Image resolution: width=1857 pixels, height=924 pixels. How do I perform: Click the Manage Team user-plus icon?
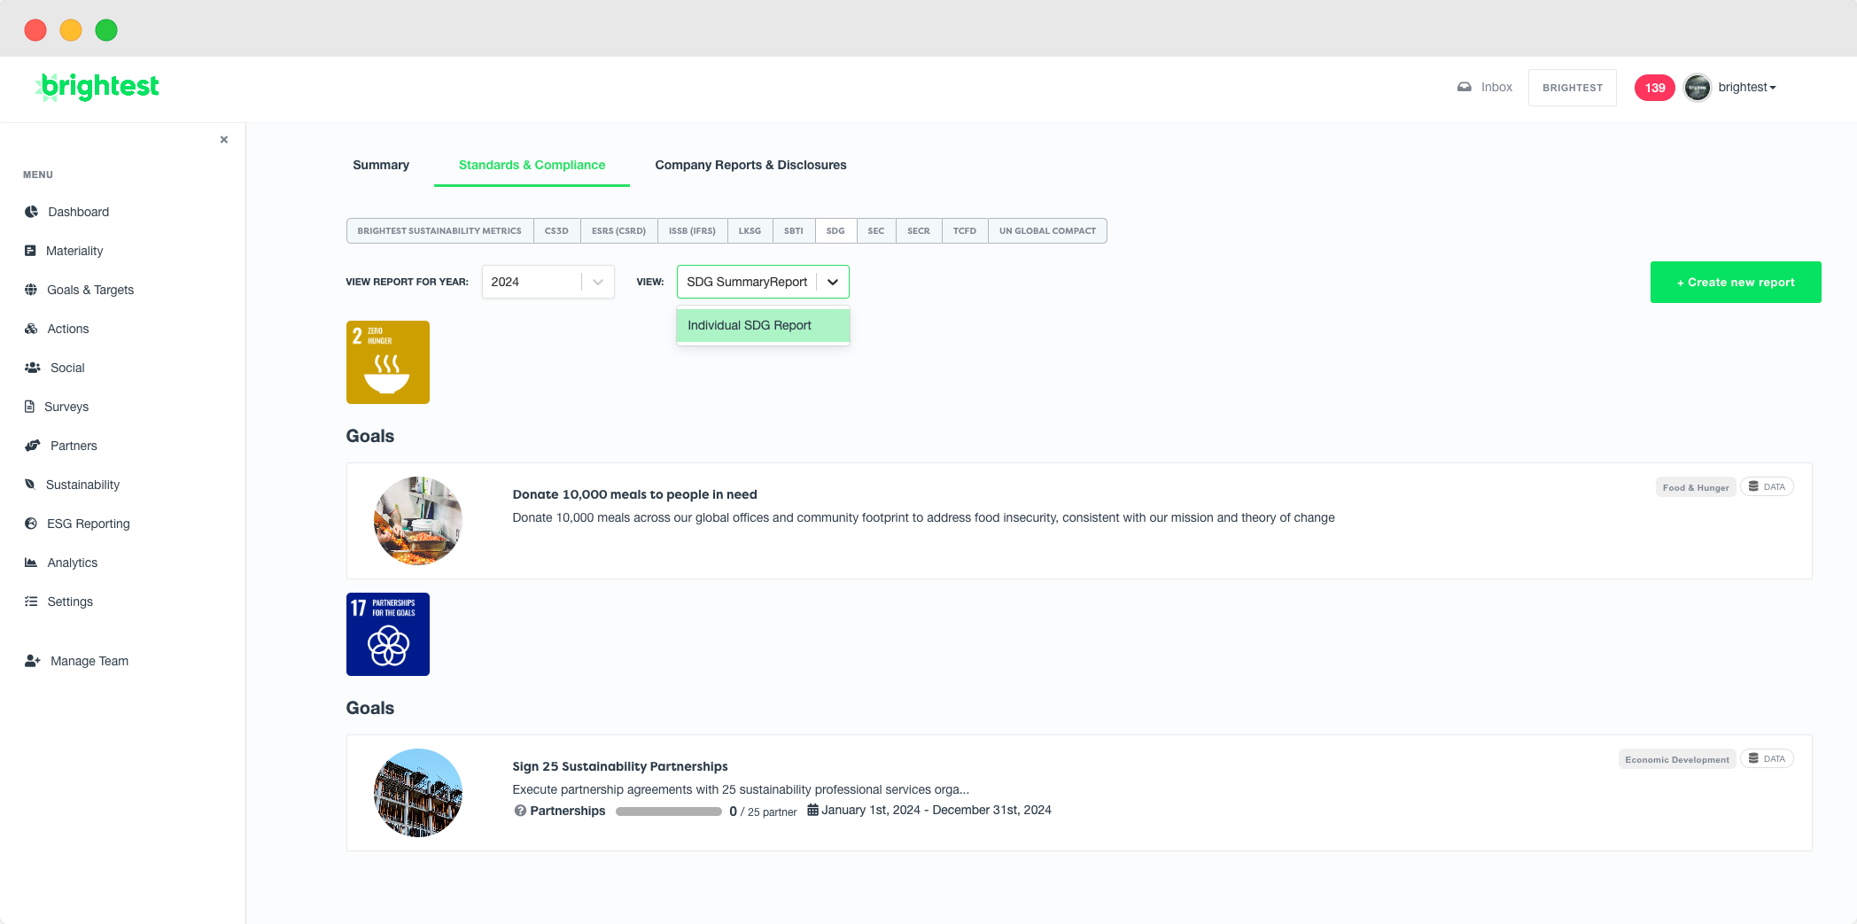[x=33, y=661]
